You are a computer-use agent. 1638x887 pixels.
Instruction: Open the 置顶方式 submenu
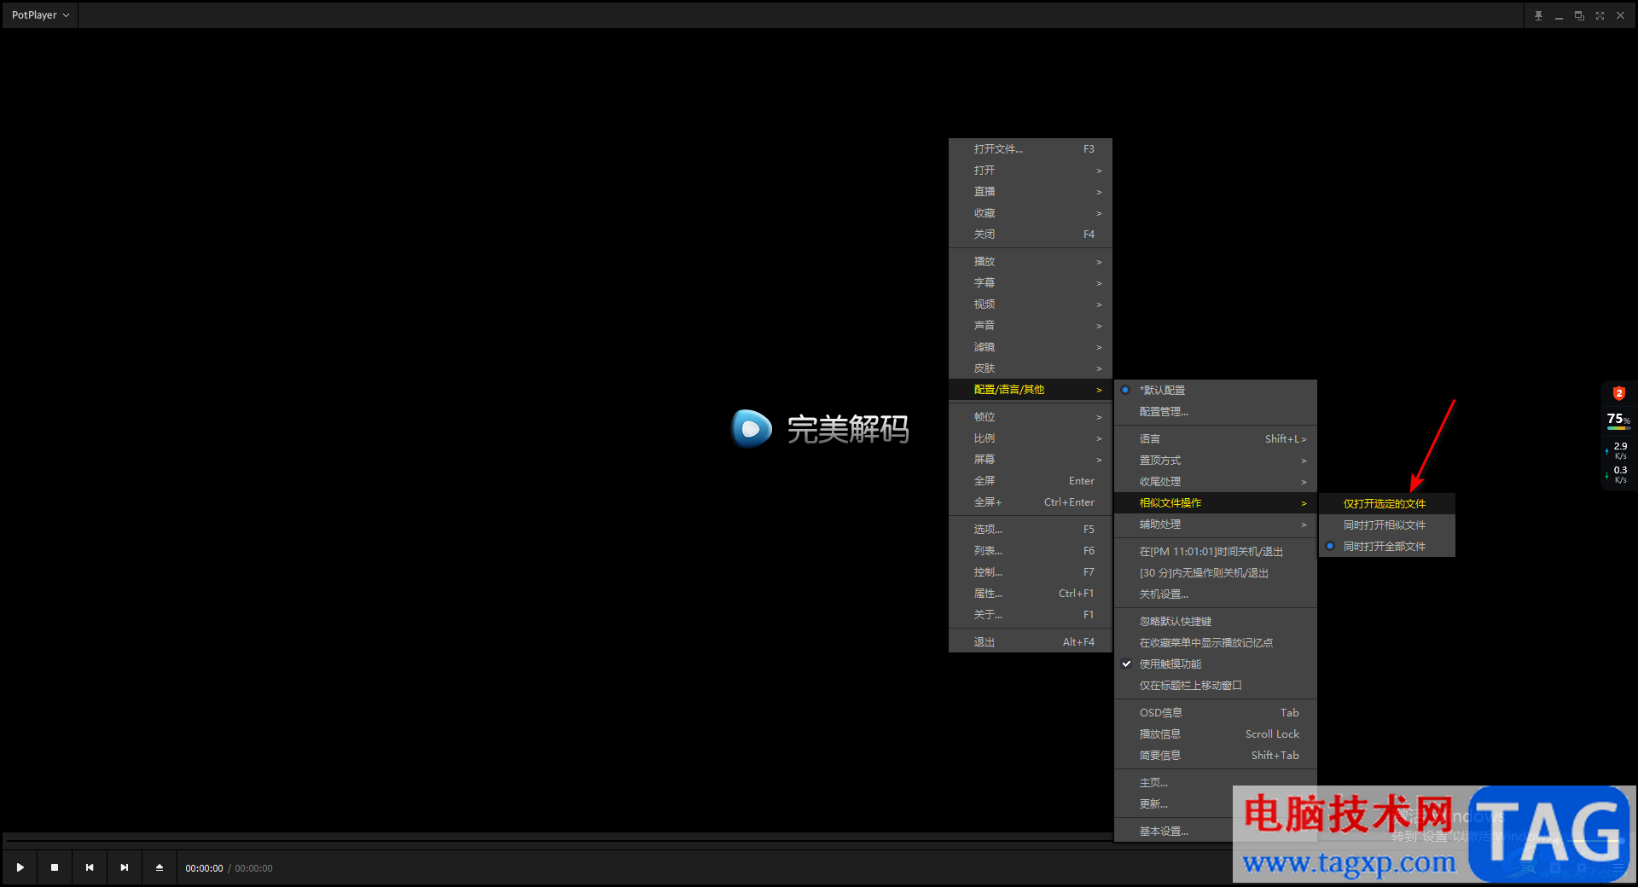pos(1216,460)
